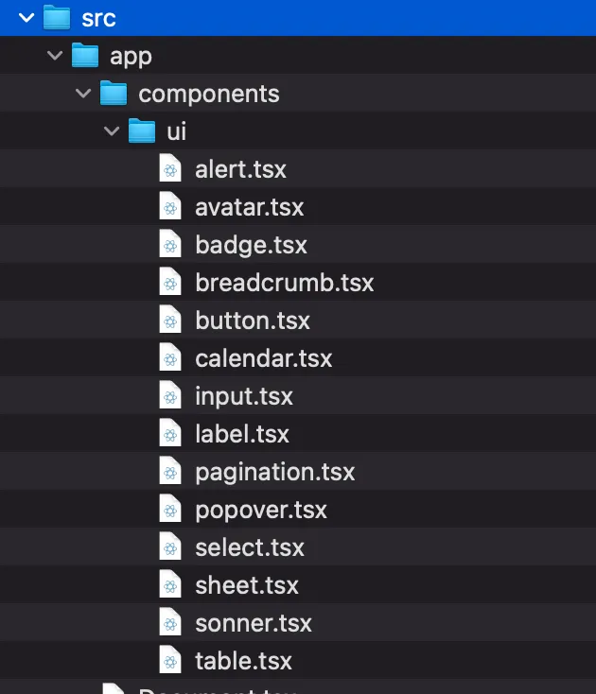
Task: Collapse the ui folder chevron
Action: pos(112,131)
